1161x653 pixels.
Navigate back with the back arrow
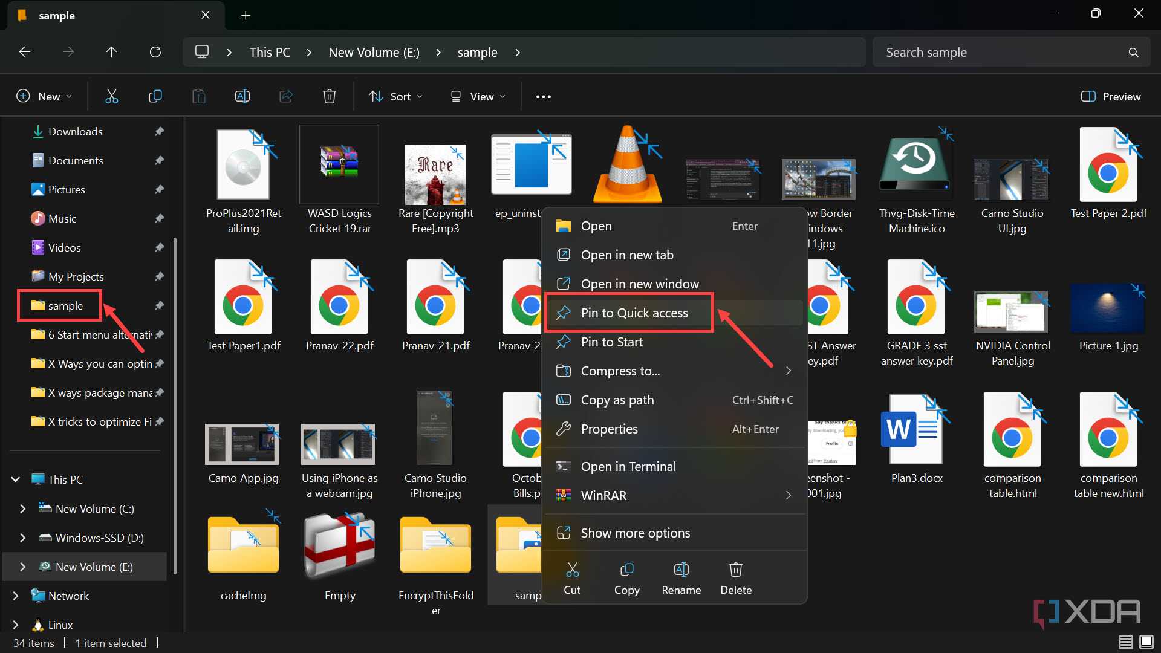[x=25, y=52]
